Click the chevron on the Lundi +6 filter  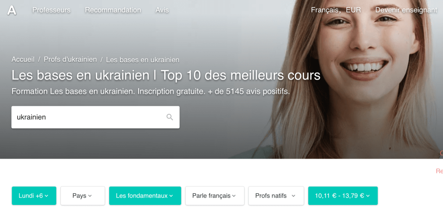[x=47, y=196]
